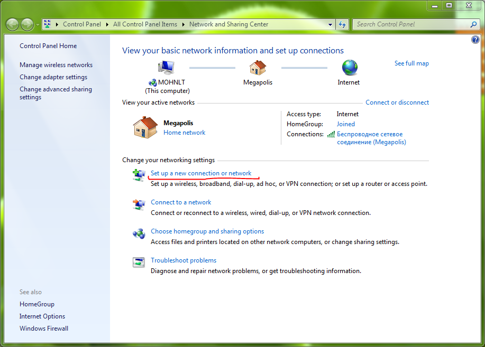
Task: Expand the address bar history dropdown
Action: [331, 24]
